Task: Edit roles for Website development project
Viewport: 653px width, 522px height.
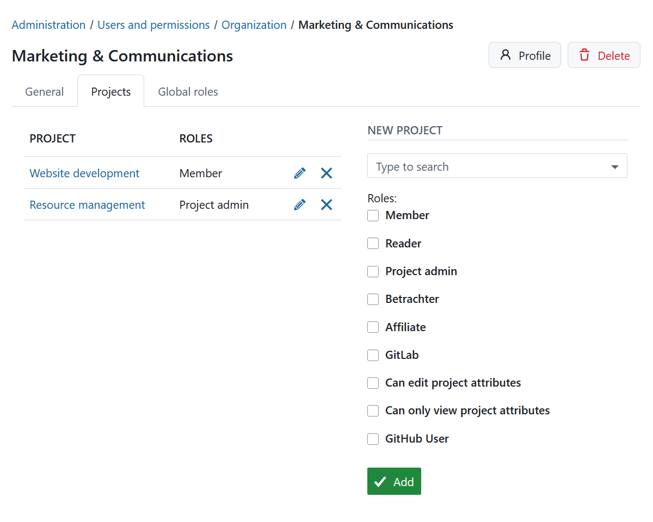Action: (300, 173)
